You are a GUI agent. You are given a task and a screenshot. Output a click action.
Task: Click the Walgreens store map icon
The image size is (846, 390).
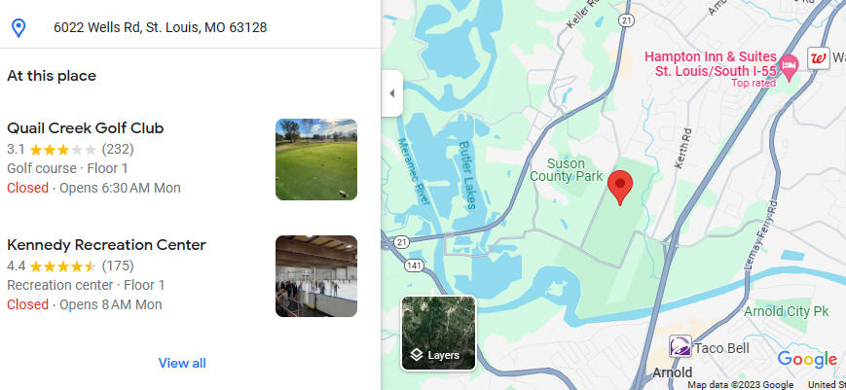pos(819,58)
